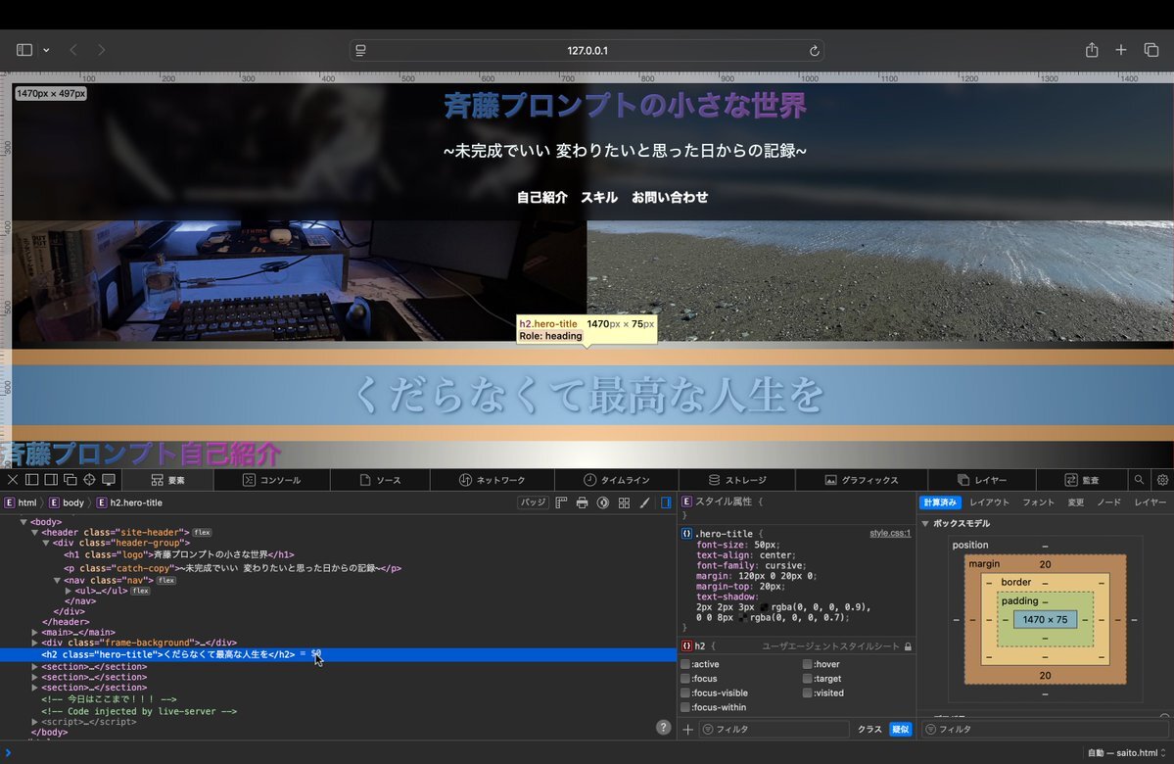Screen dimensions: 1174x764
Task: Switch to the タイムライン tab
Action: pos(616,480)
